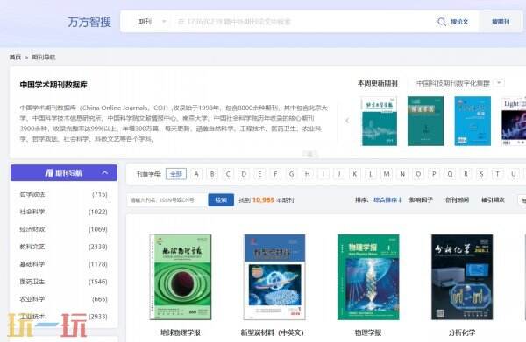Filter journals by letter A
Viewport: 526px width, 342px height.
point(196,174)
